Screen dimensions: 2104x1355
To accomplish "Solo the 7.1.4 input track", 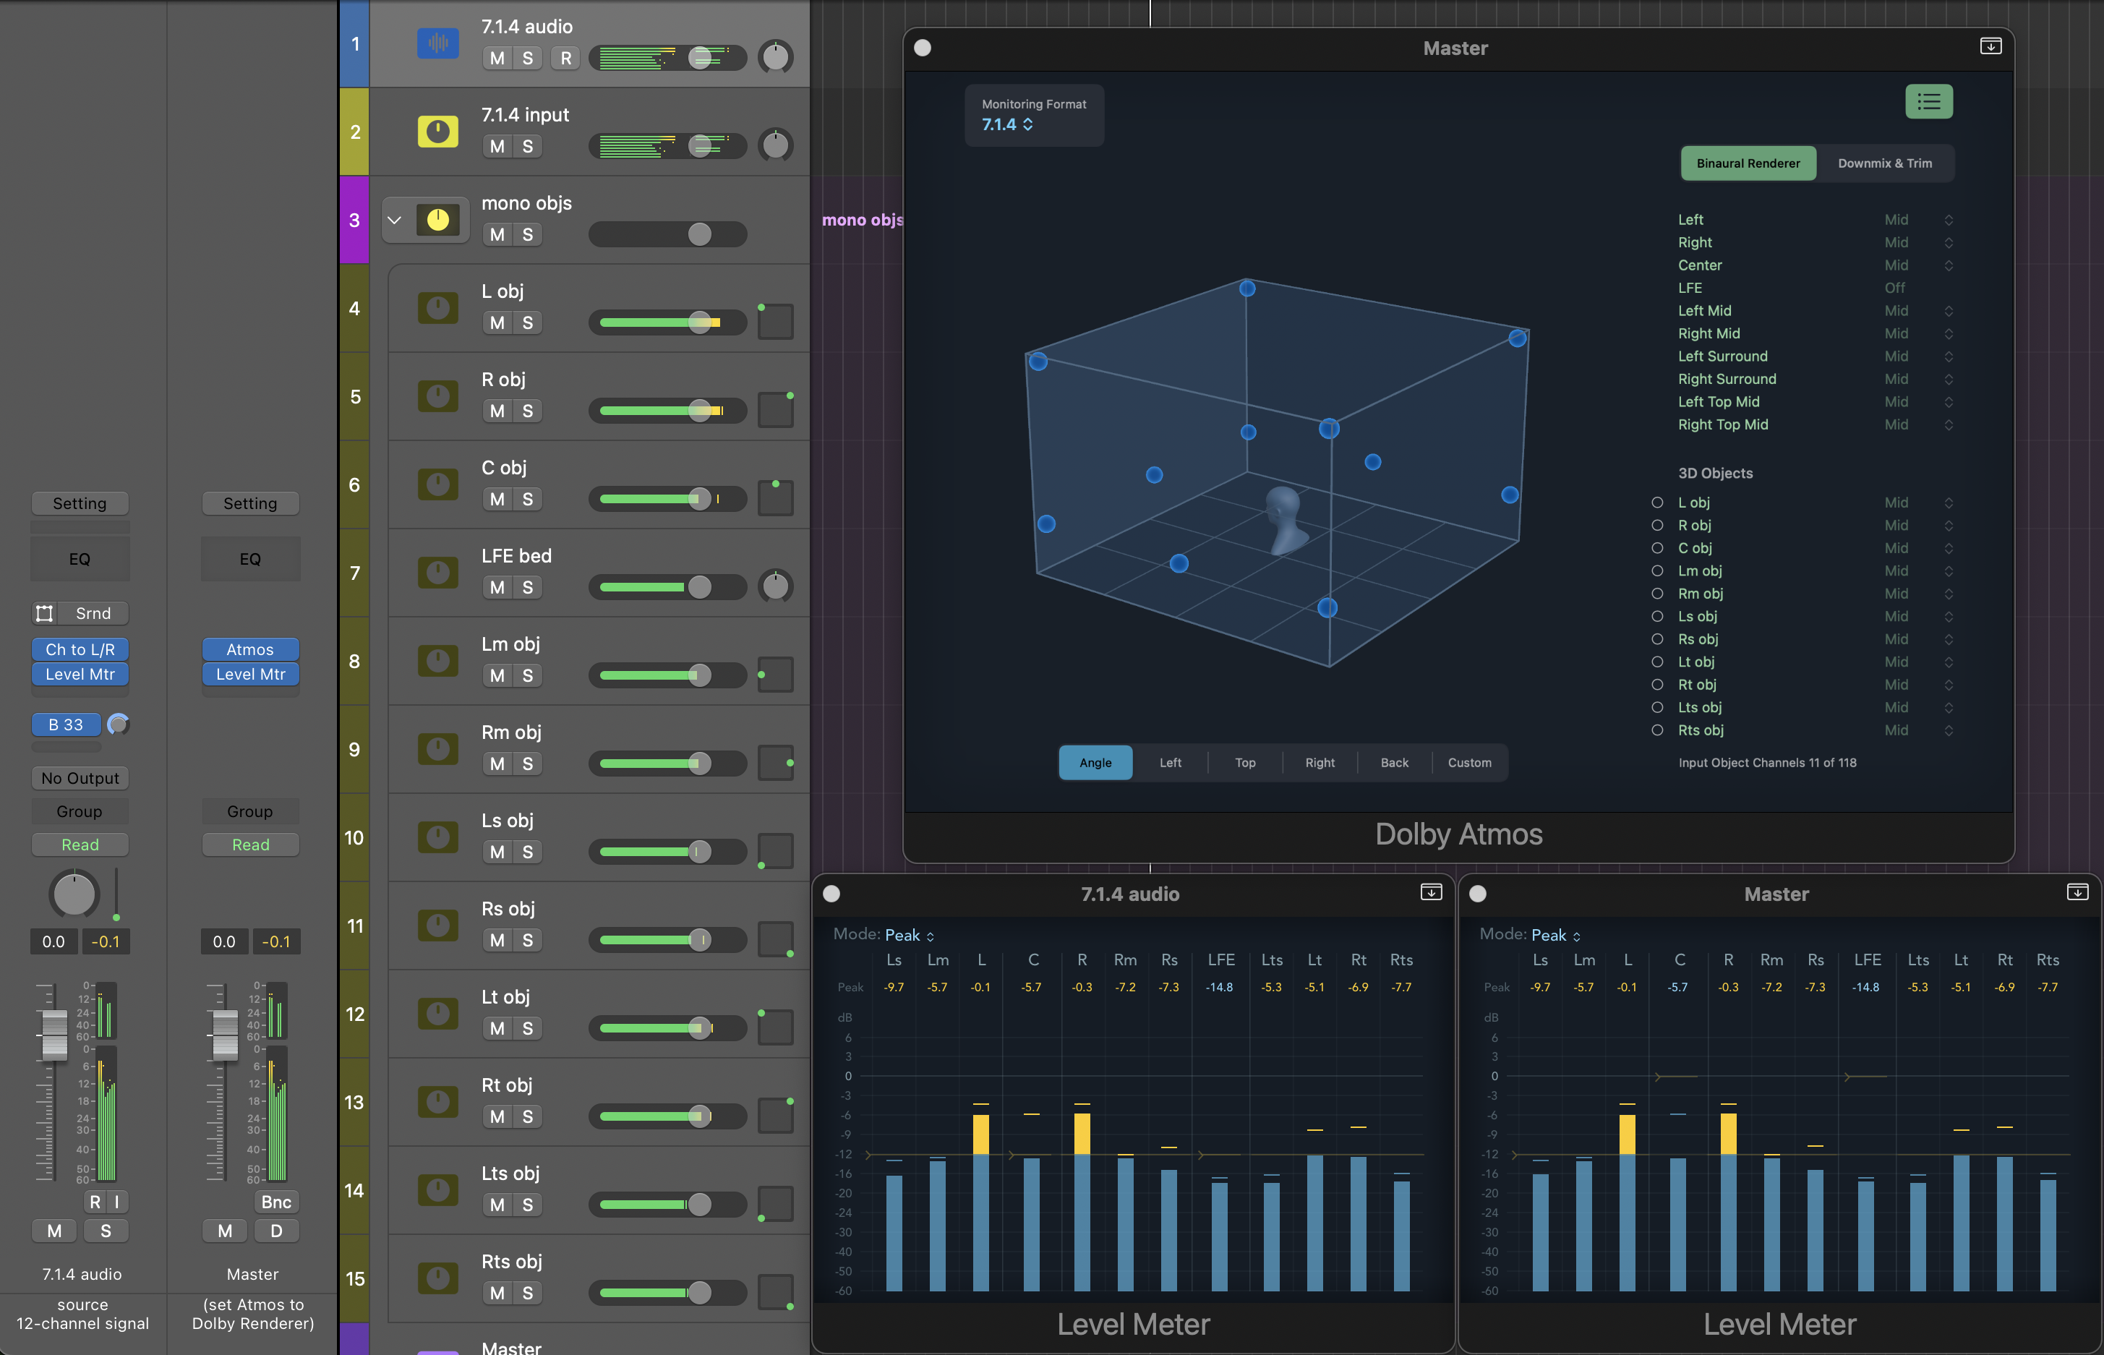I will [528, 146].
